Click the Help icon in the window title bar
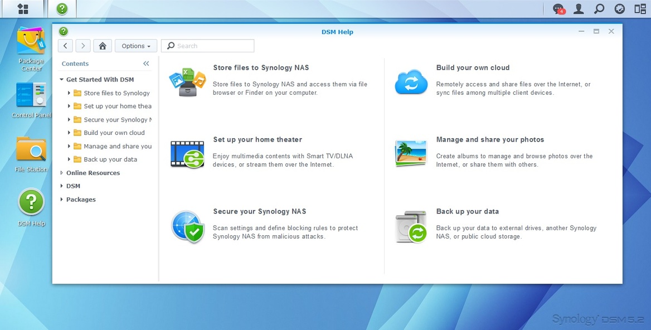Viewport: 651px width, 330px height. pyautogui.click(x=63, y=32)
